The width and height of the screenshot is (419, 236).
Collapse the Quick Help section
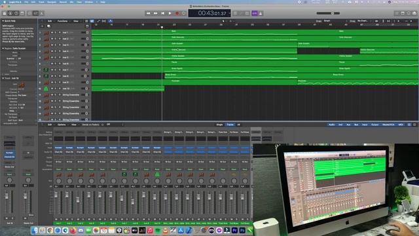[3, 21]
